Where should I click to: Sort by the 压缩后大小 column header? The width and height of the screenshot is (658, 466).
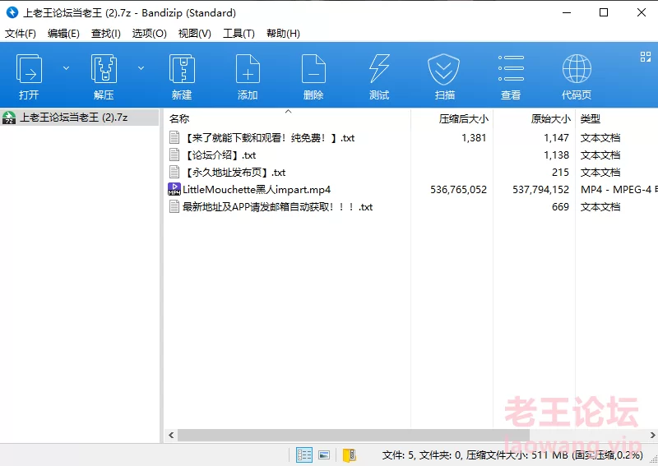[463, 119]
